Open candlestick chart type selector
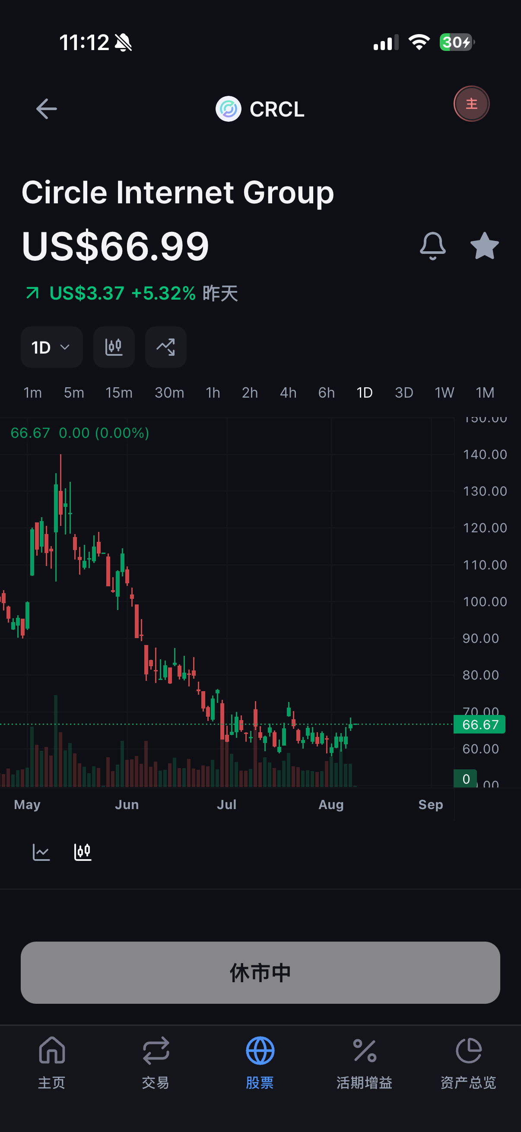The width and height of the screenshot is (521, 1132). [114, 347]
